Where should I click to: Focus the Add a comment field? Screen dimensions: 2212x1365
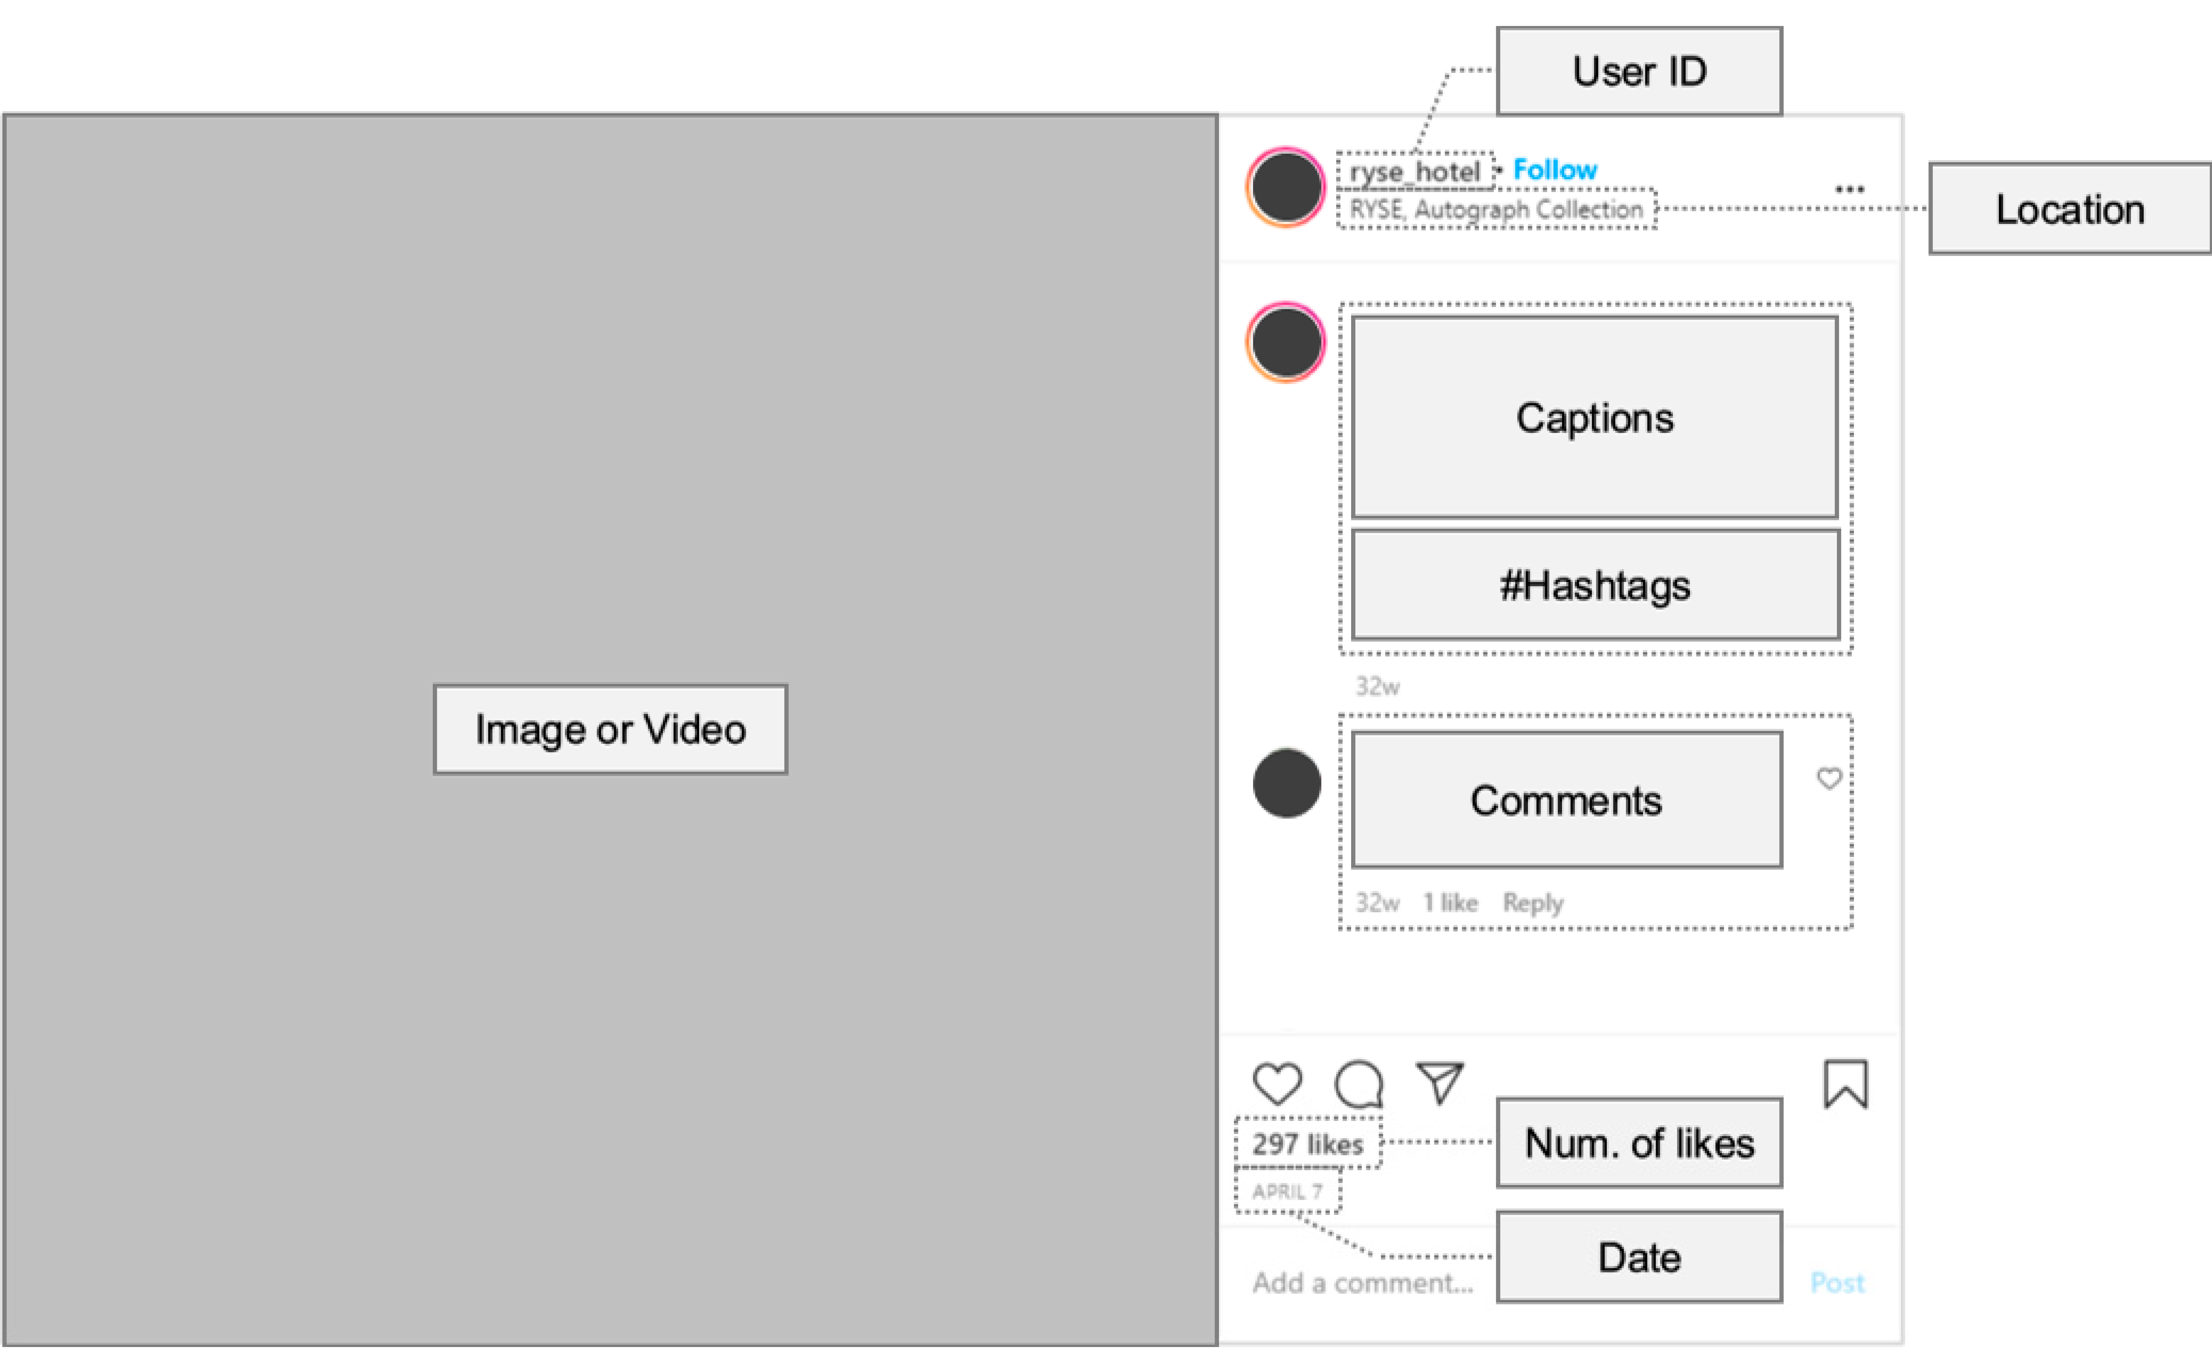click(1363, 1283)
